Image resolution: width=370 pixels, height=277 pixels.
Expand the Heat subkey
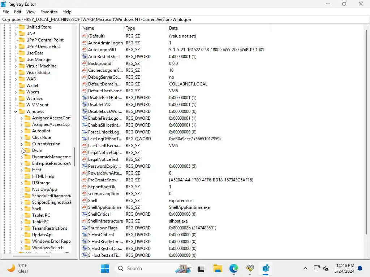coord(21,170)
